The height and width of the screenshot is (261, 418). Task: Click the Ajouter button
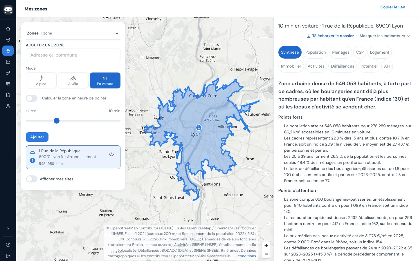coord(37,137)
